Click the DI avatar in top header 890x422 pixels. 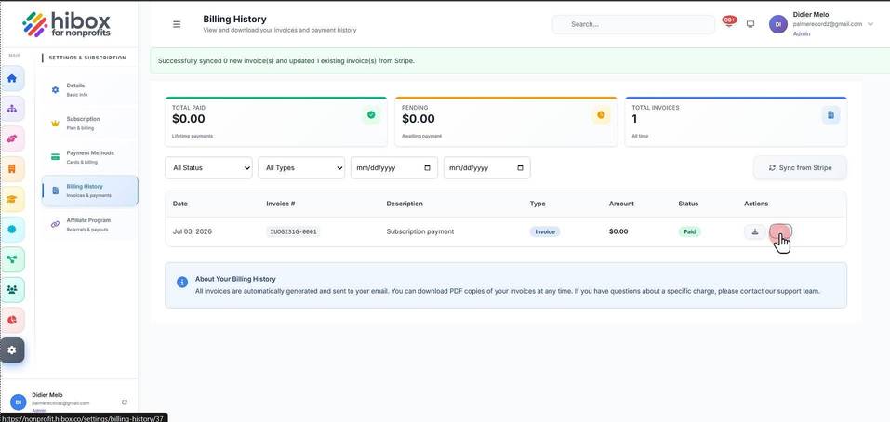(x=778, y=24)
